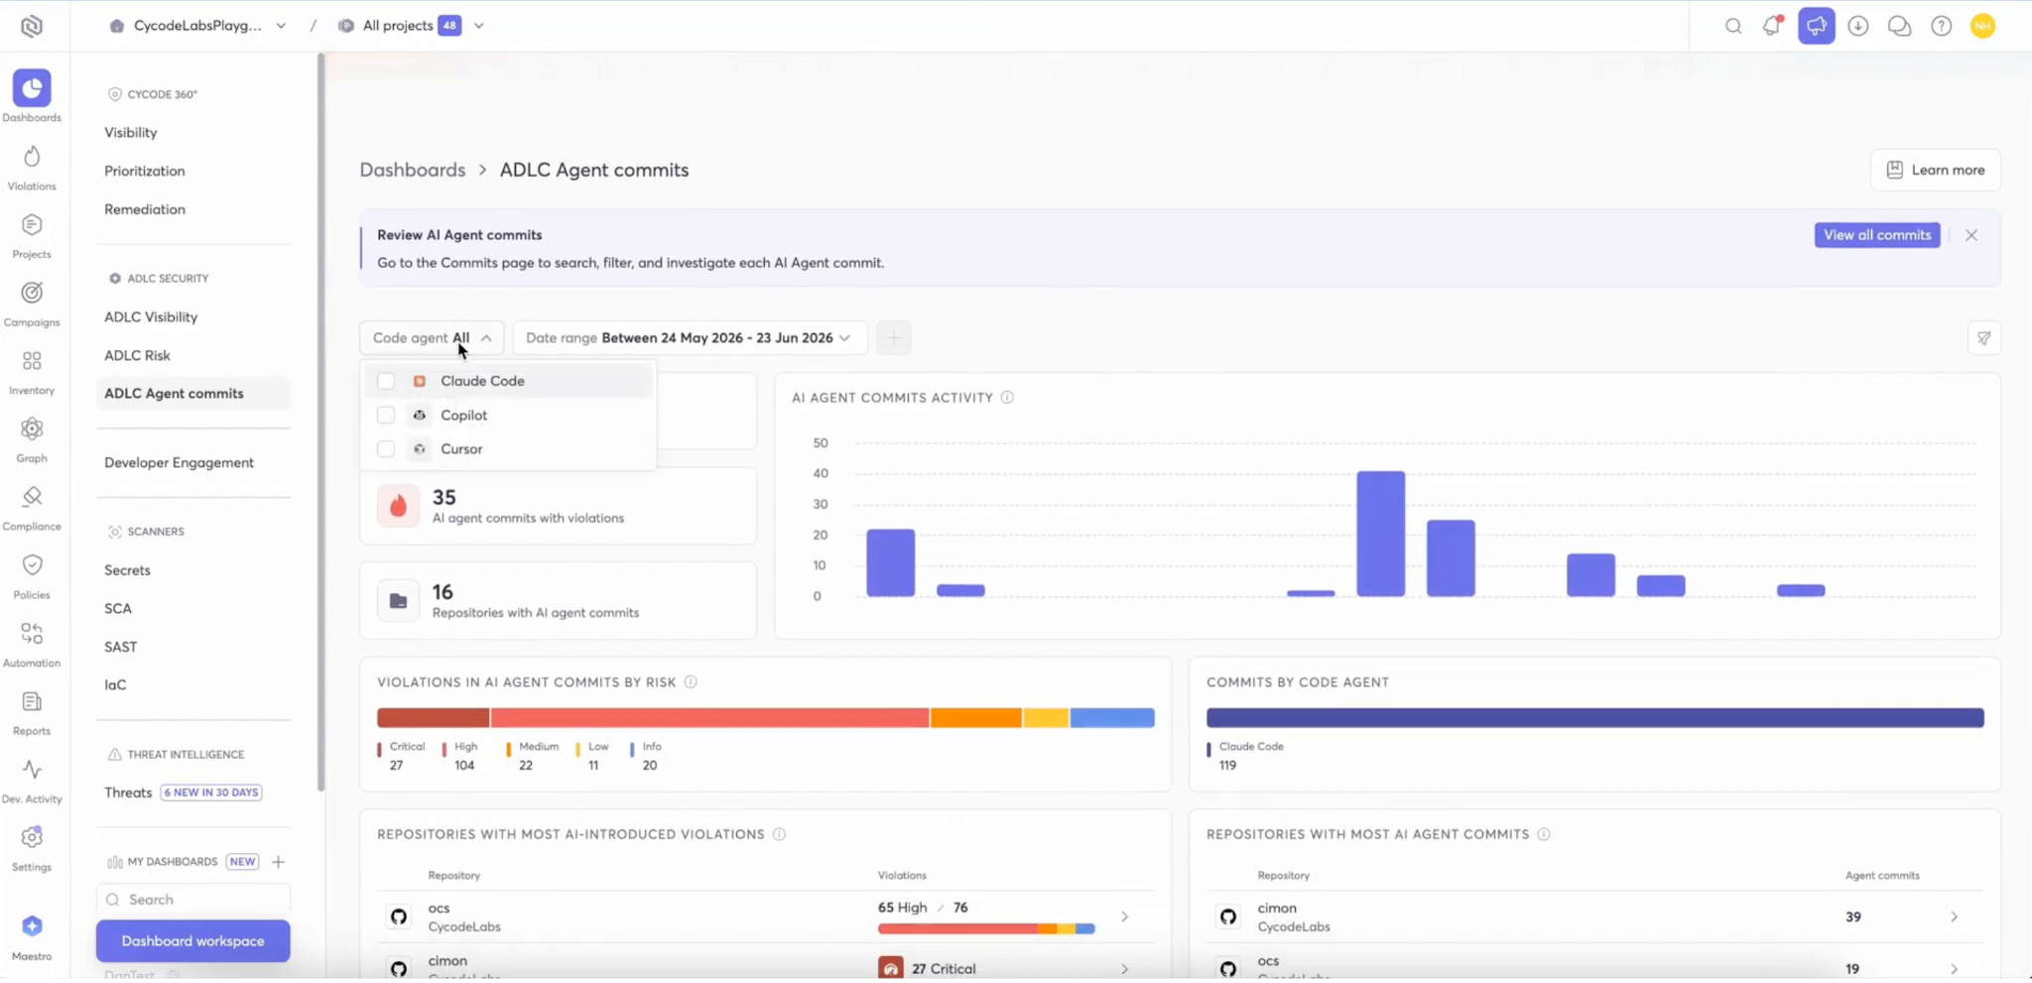
Task: Click the Cycode logo at top left
Action: pyautogui.click(x=32, y=26)
